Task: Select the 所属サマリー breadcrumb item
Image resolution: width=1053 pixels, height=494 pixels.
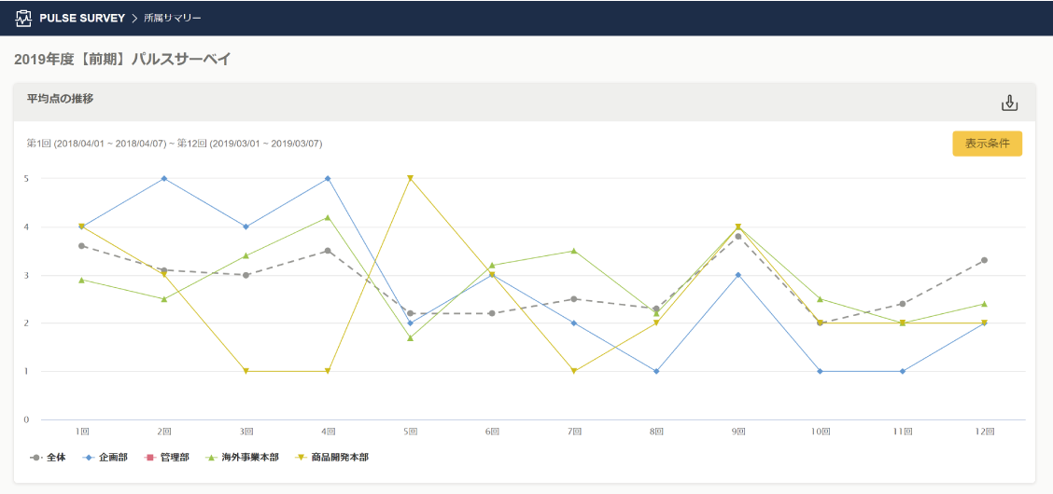Action: point(173,18)
